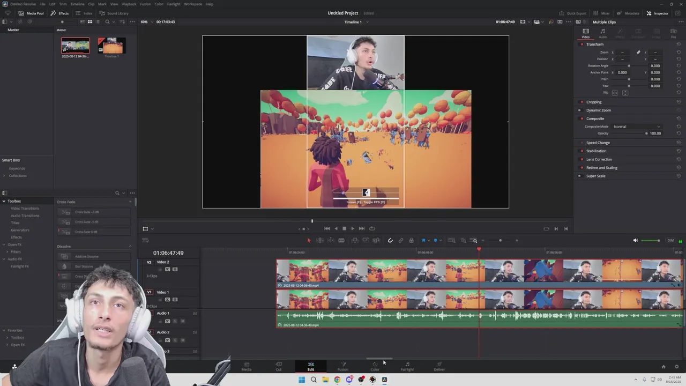
Task: Click the Flip horizontal icon
Action: point(615,93)
